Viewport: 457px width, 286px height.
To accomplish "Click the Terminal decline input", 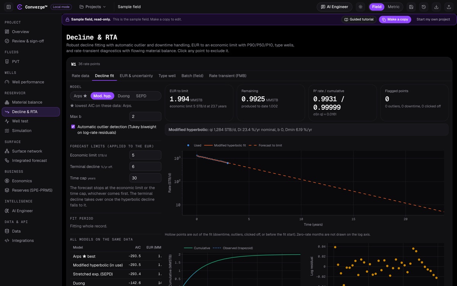I will tap(145, 167).
